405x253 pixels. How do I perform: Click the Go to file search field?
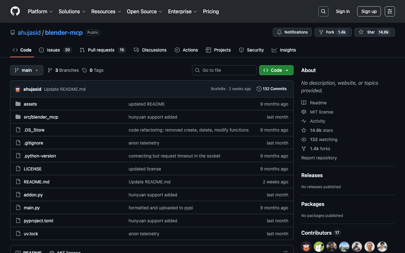tap(224, 70)
